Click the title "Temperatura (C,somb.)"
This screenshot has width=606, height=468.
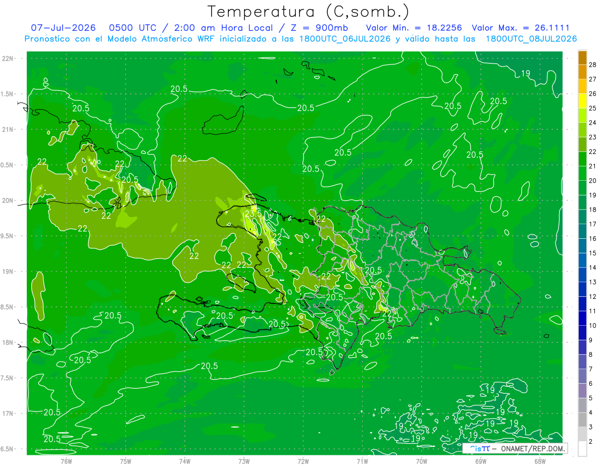pos(308,12)
